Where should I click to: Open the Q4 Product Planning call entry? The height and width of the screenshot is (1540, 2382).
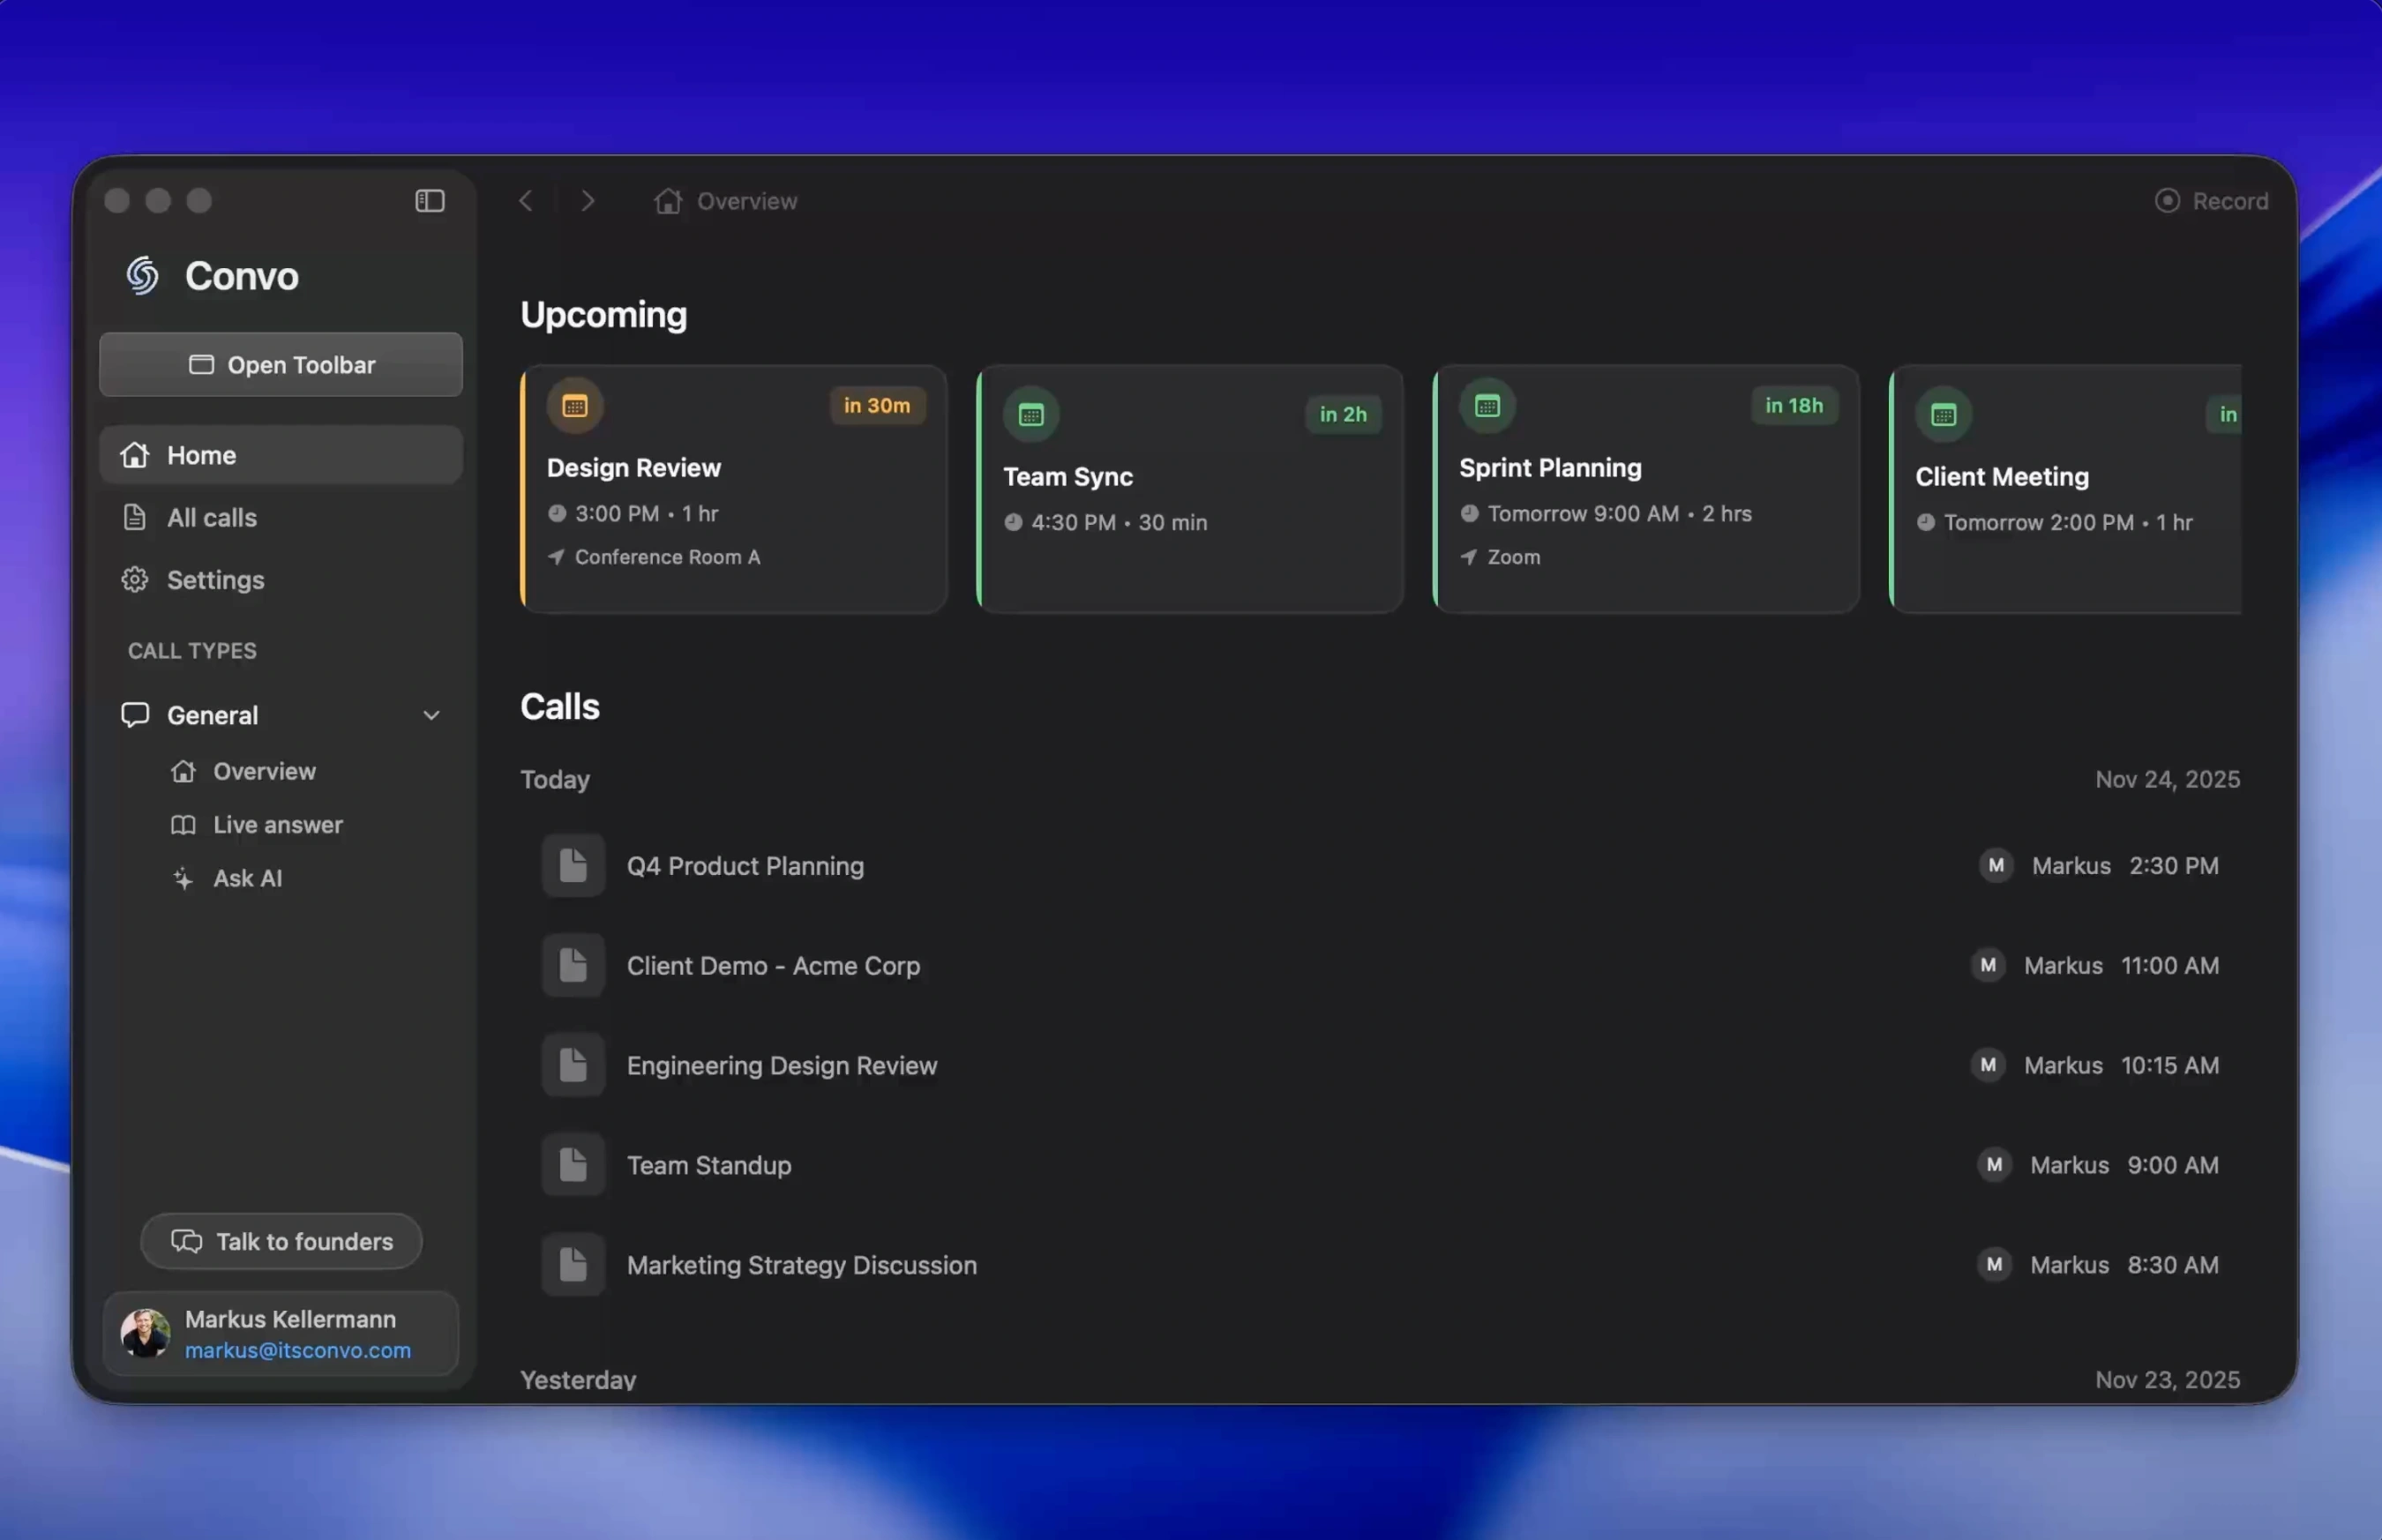coord(744,866)
